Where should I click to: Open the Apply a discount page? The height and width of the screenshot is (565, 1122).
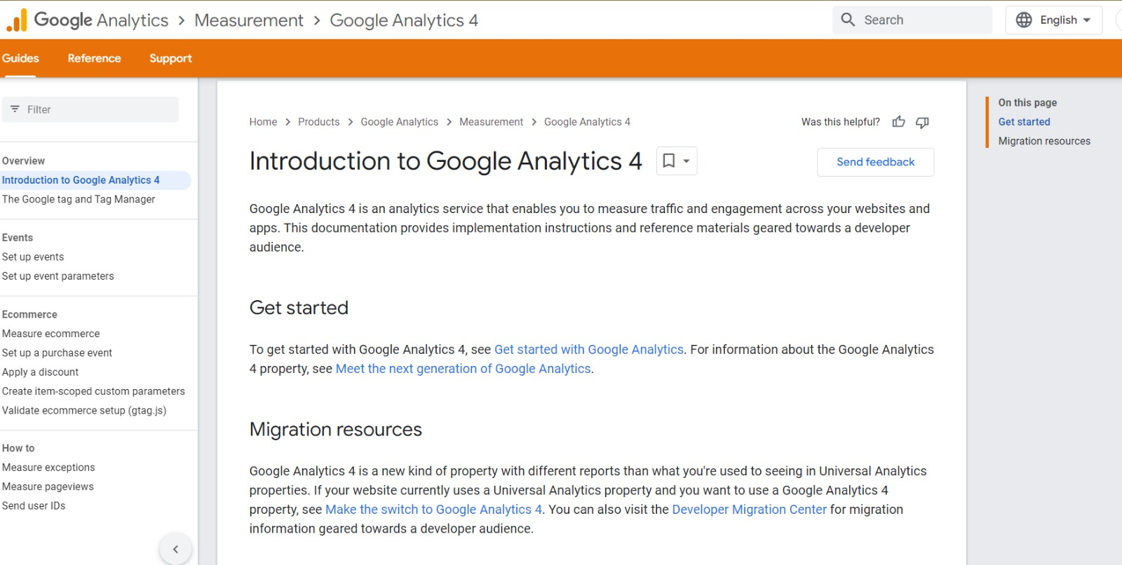pos(40,372)
